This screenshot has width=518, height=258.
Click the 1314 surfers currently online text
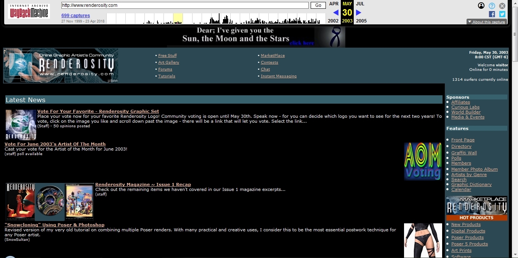point(480,80)
